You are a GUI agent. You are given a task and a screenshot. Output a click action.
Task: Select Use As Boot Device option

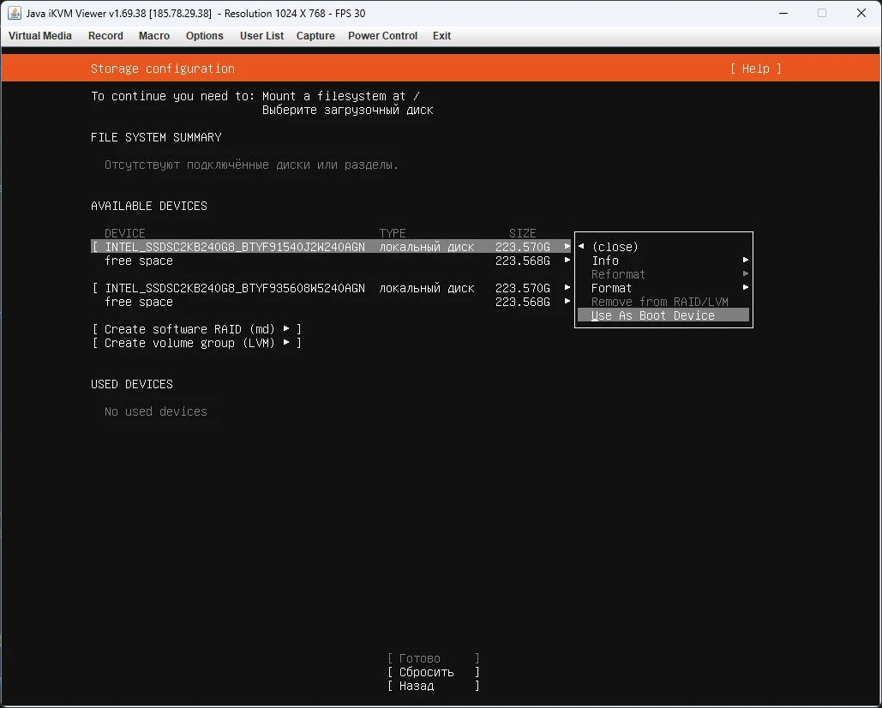[x=653, y=315]
